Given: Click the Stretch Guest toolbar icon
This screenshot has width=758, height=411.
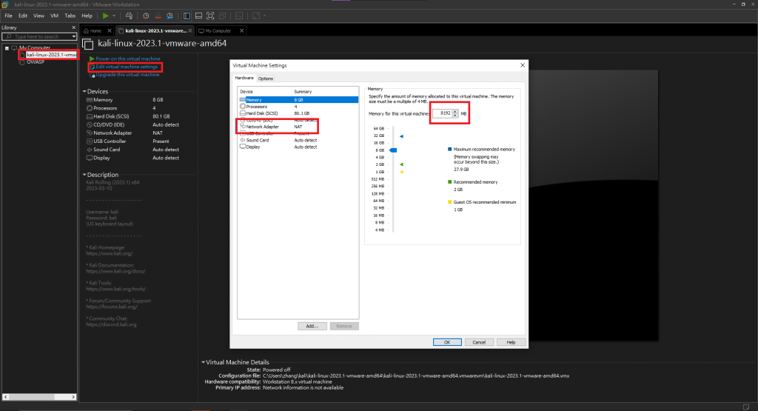Looking at the screenshot, I should (x=256, y=16).
